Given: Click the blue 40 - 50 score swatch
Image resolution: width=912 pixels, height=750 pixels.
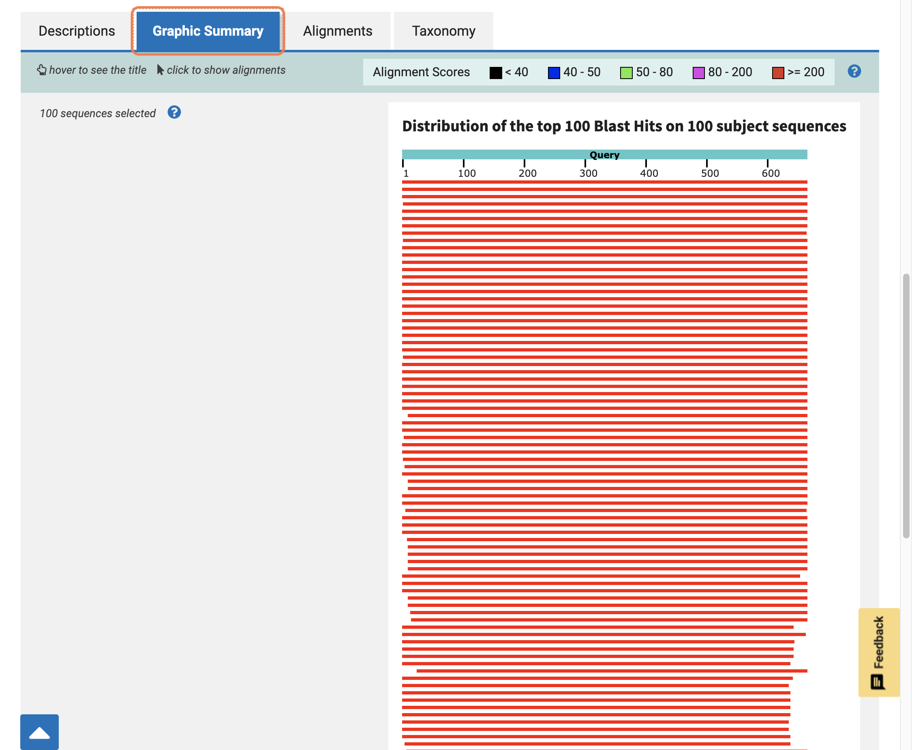Looking at the screenshot, I should 554,73.
